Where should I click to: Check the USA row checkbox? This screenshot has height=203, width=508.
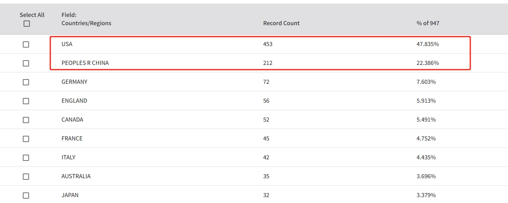[x=26, y=44]
